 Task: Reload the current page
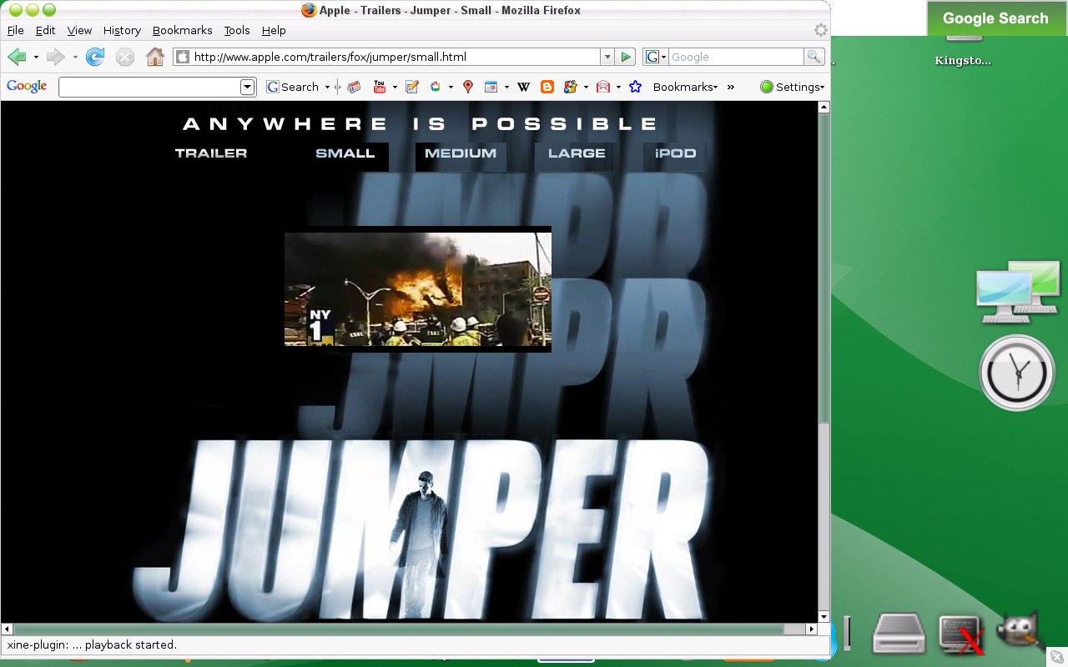pos(95,57)
